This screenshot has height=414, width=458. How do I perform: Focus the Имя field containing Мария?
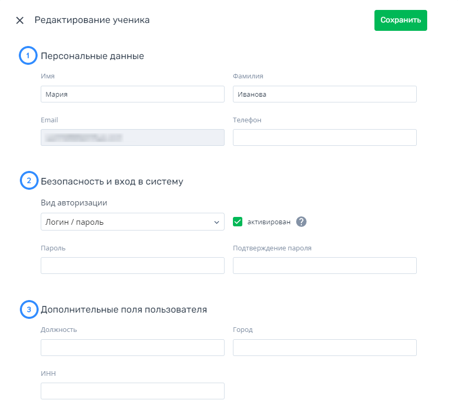(x=133, y=94)
